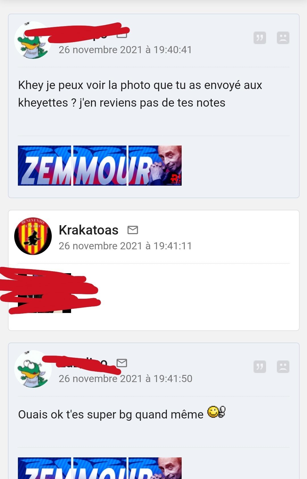Quote the 19:40:41 post
The height and width of the screenshot is (479, 307).
(260, 38)
